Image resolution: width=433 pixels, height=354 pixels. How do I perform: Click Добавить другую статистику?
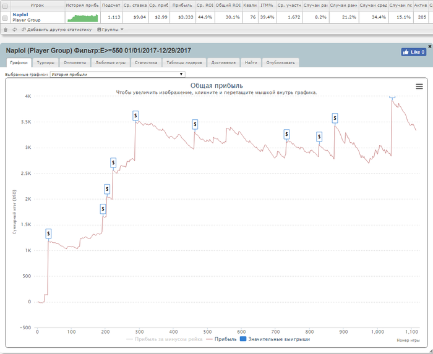[59, 30]
